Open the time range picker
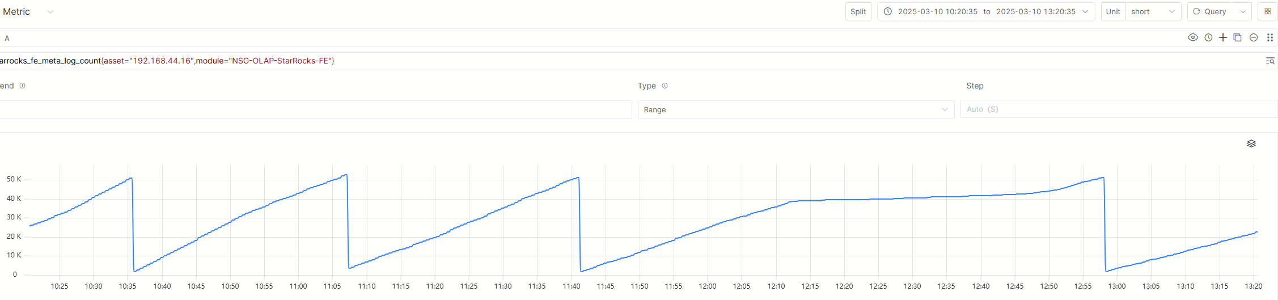Image resolution: width=1278 pixels, height=300 pixels. 986,11
